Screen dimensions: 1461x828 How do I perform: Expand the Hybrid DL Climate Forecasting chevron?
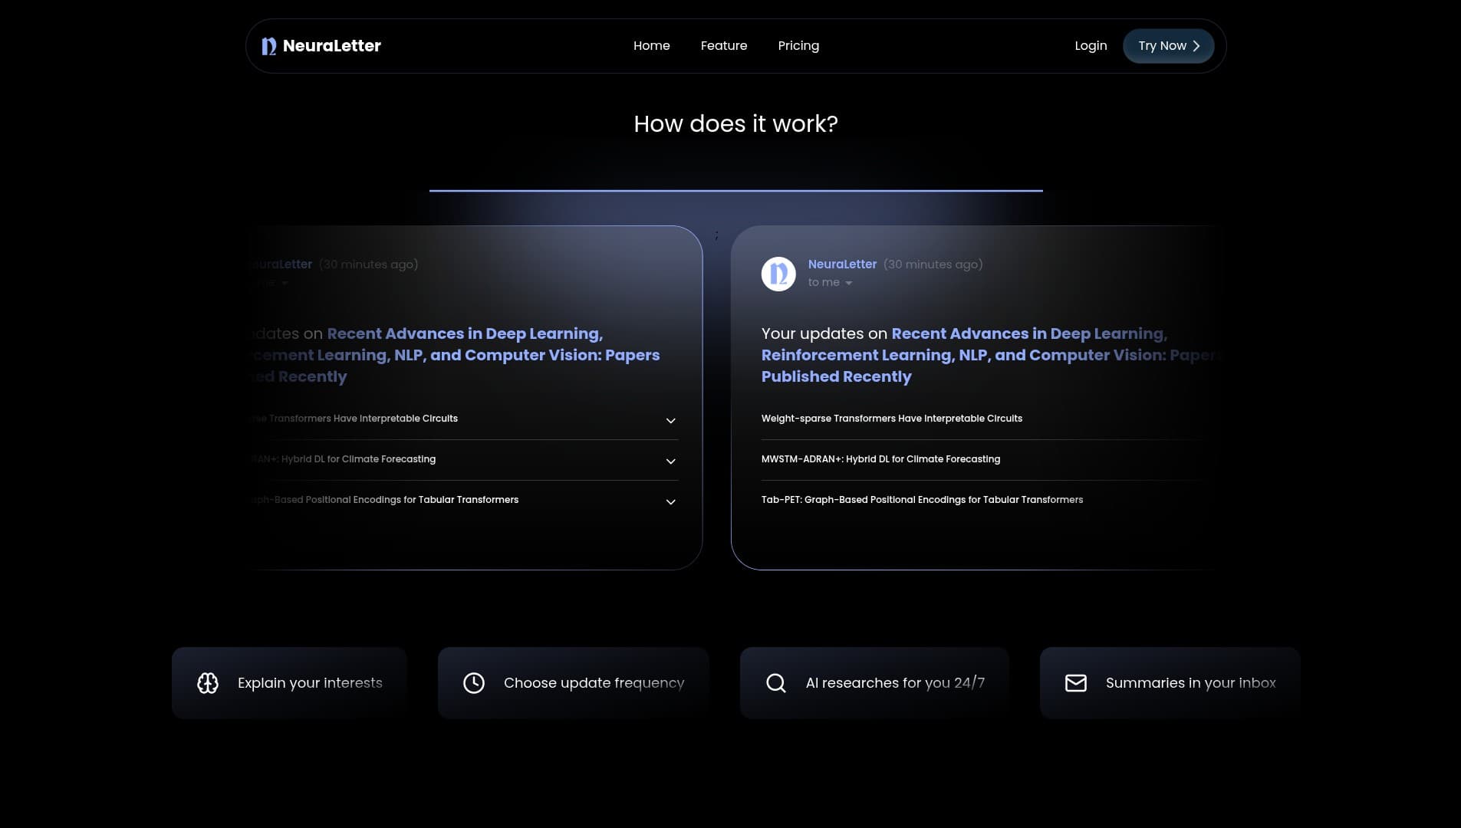click(x=670, y=462)
